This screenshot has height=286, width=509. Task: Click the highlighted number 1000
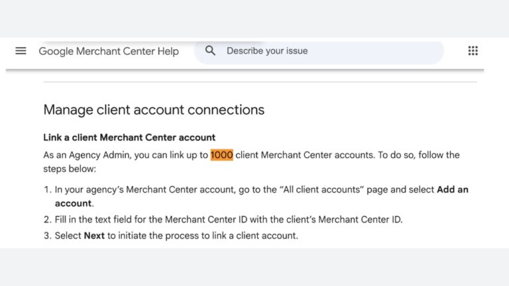[x=222, y=155]
